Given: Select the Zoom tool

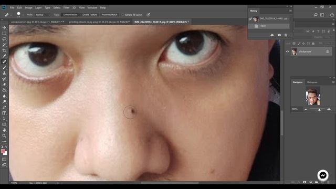Looking at the screenshot, I should (4, 135).
